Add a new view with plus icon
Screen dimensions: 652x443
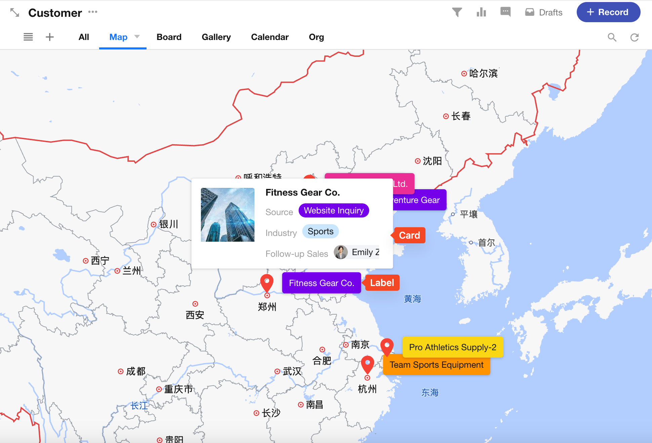[x=50, y=37]
